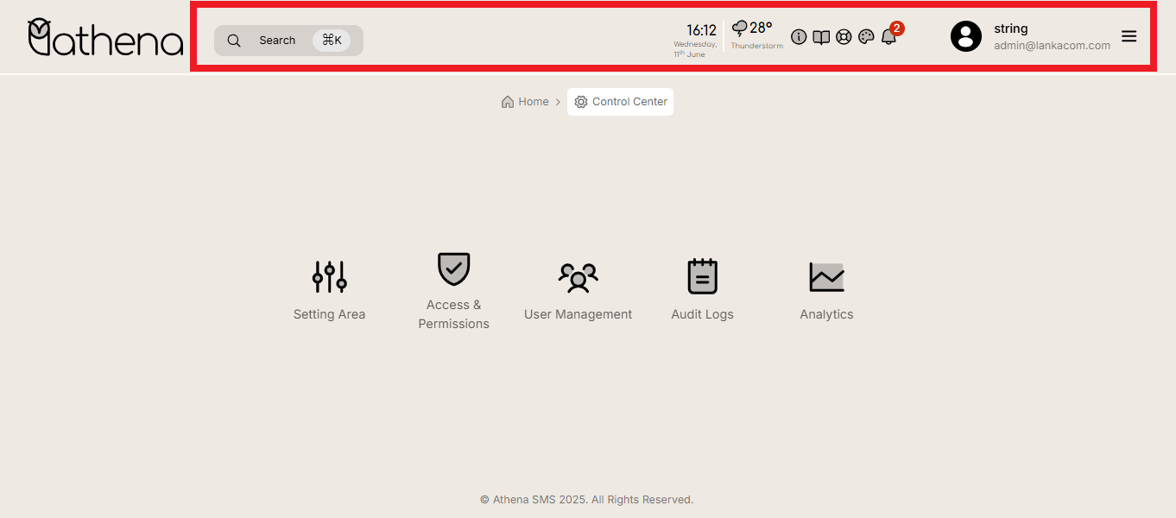Select the Control Center breadcrumb

click(621, 102)
